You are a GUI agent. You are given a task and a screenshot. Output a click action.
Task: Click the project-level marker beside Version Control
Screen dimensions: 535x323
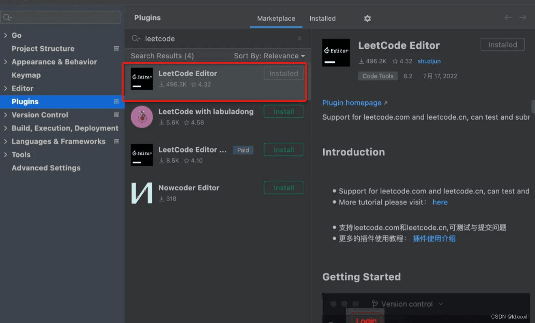(116, 115)
